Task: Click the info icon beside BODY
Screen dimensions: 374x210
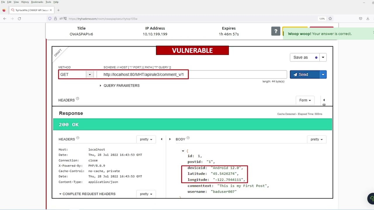Action: pos(188,138)
